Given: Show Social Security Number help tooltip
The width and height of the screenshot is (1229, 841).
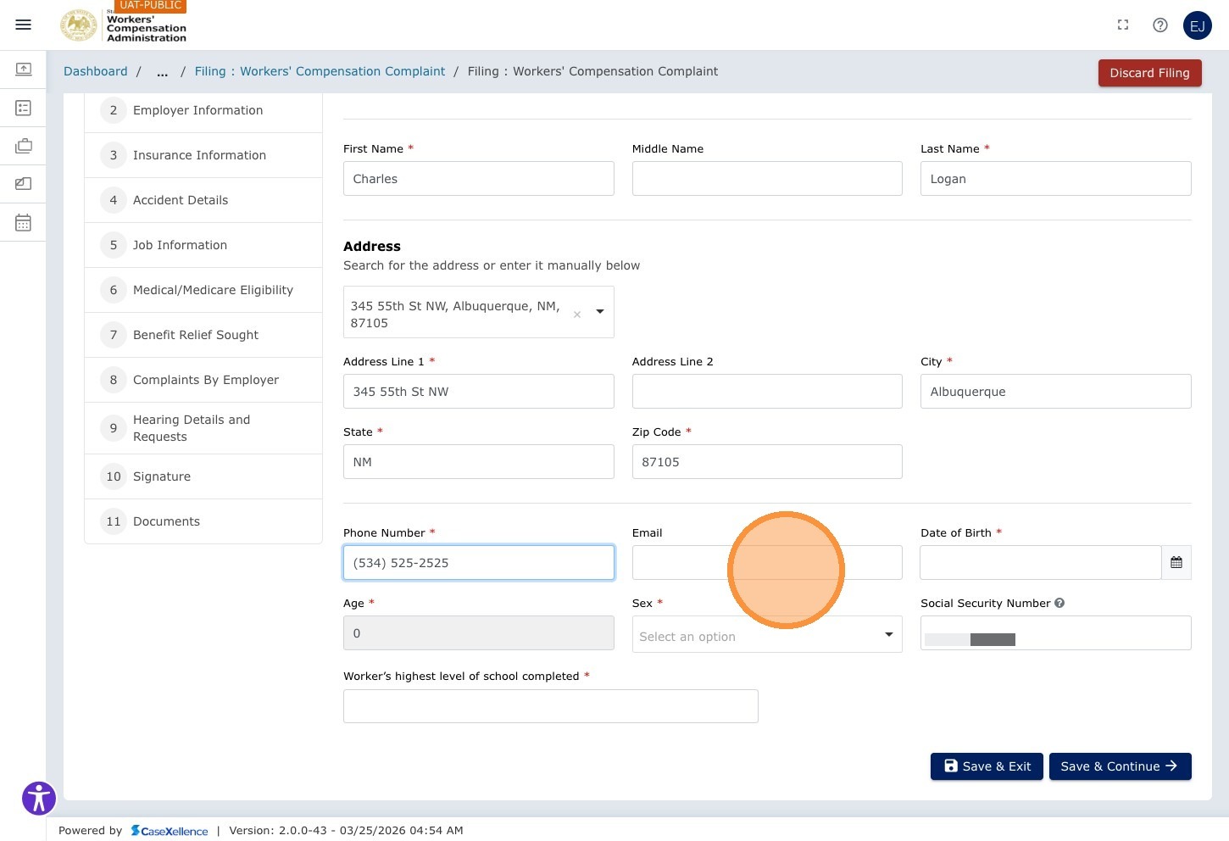Looking at the screenshot, I should 1059,603.
